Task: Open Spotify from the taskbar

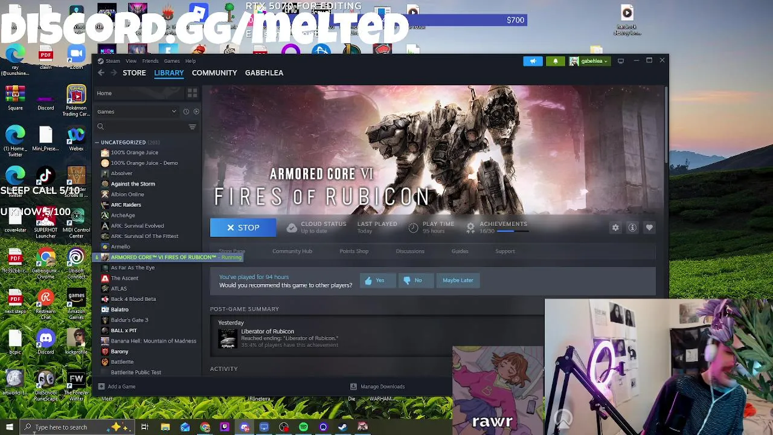Action: (304, 427)
